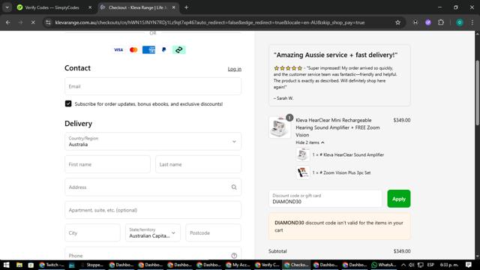Click the browser address bar URL

click(x=210, y=22)
